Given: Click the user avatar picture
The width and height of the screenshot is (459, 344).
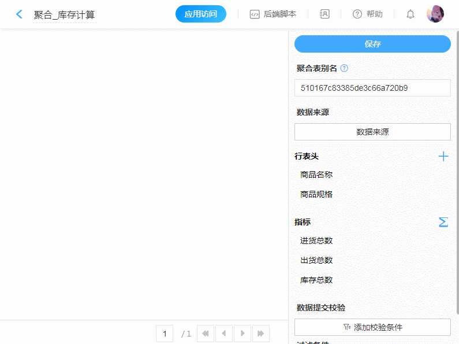Looking at the screenshot, I should click(x=435, y=14).
